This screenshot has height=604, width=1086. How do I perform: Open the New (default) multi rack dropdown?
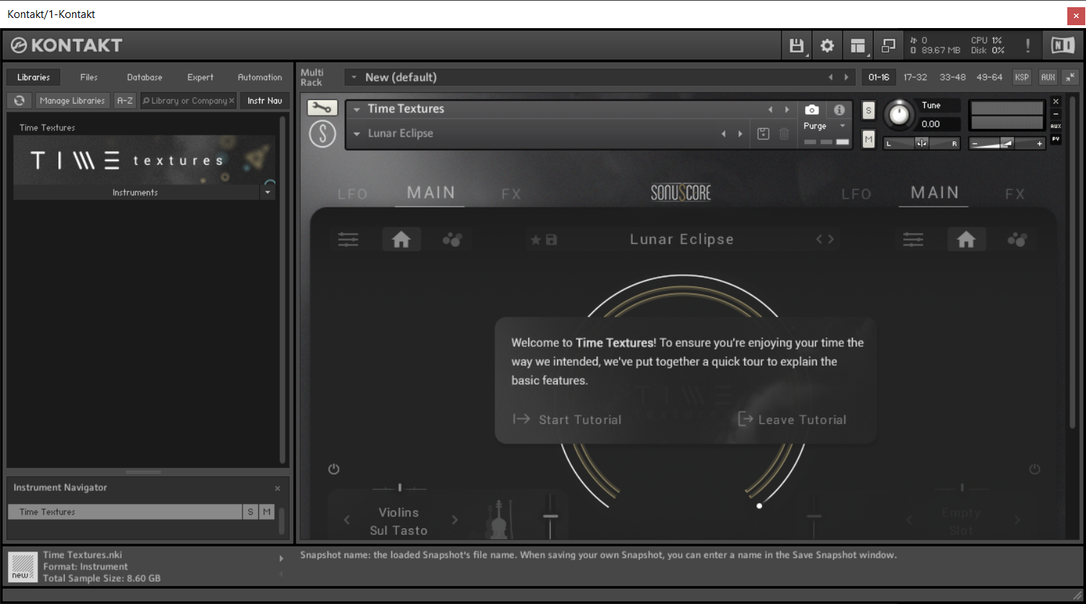(353, 78)
